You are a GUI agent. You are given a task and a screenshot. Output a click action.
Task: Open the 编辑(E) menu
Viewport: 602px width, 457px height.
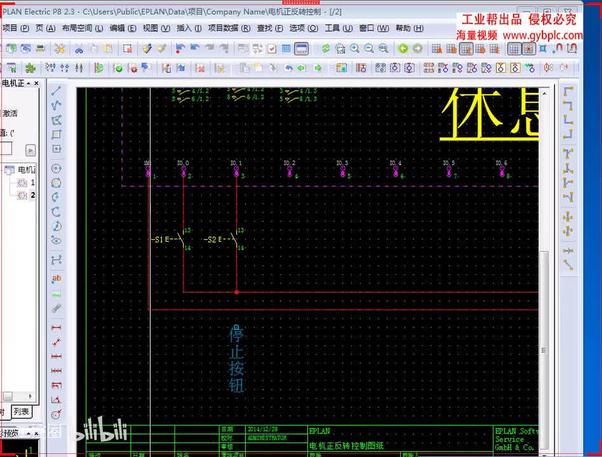[123, 28]
